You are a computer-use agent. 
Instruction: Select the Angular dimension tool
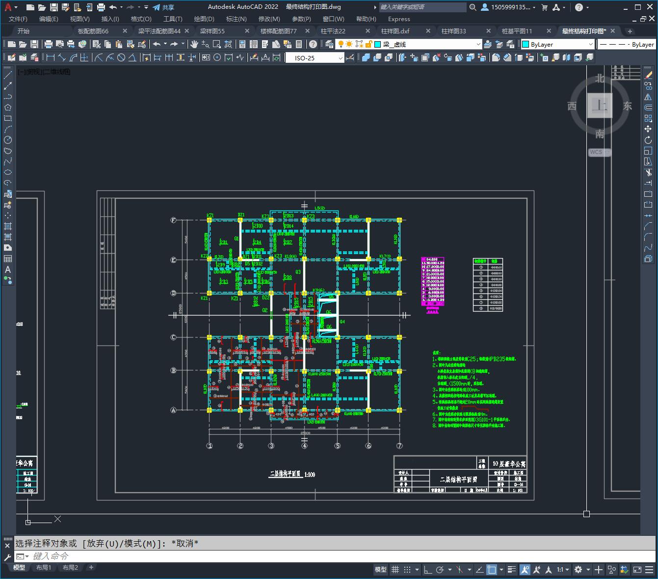[x=132, y=57]
